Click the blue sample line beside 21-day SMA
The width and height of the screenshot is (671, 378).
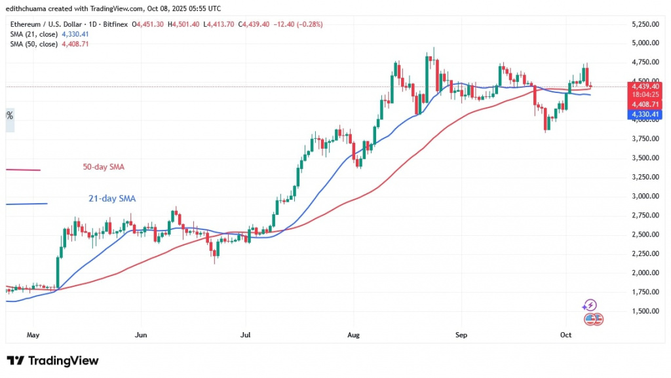pyautogui.click(x=26, y=204)
